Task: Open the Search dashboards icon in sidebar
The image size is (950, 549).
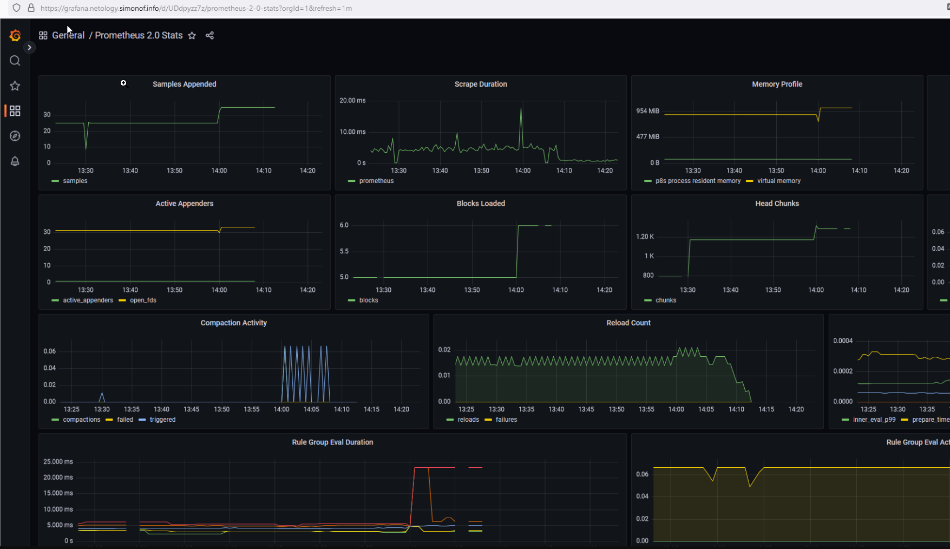Action: pyautogui.click(x=15, y=61)
